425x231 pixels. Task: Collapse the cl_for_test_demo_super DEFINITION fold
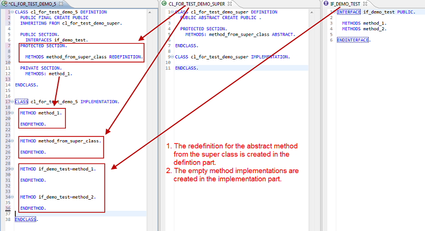[x=172, y=12]
